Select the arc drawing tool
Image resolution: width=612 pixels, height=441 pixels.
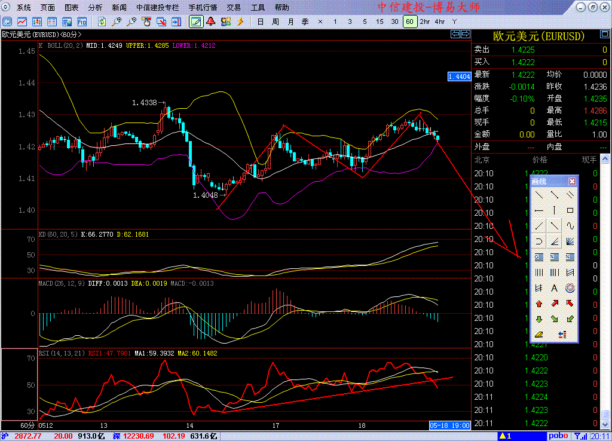[x=539, y=241]
